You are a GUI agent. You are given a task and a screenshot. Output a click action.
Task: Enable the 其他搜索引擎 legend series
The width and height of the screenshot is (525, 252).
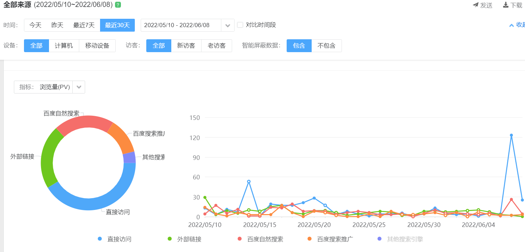[379, 239]
